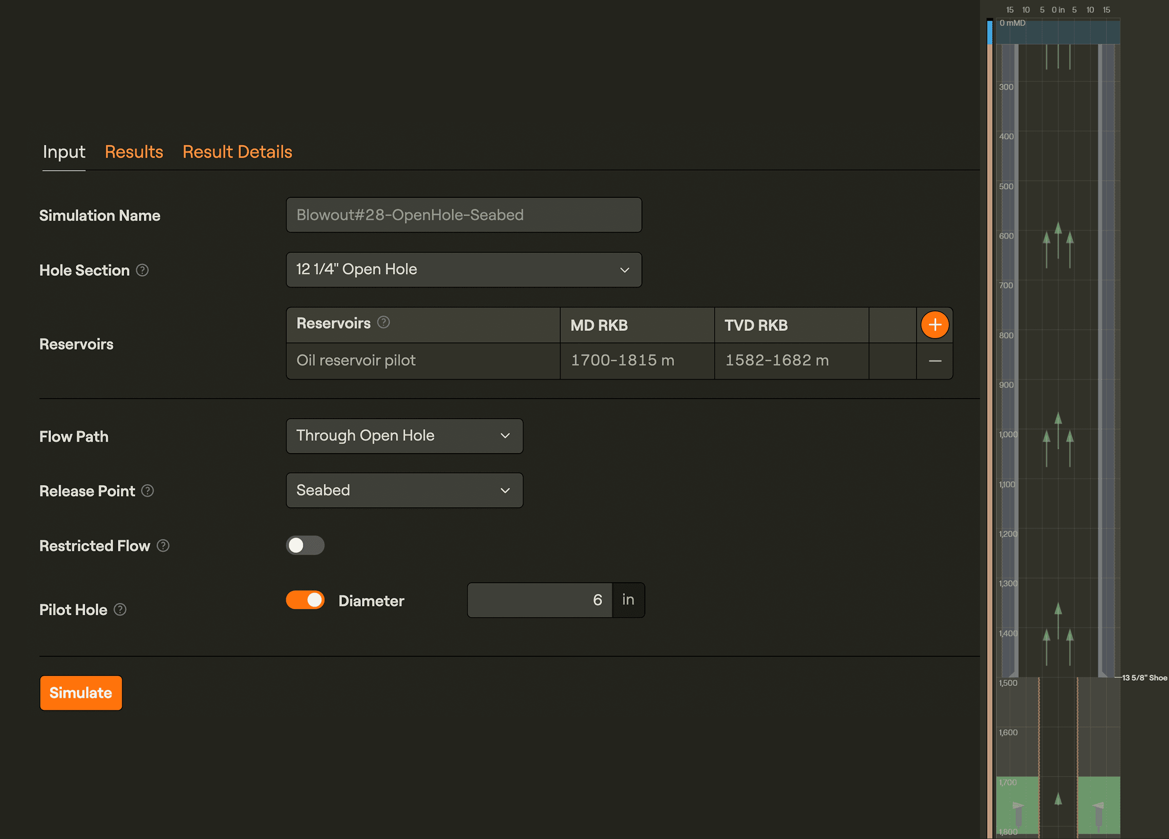The height and width of the screenshot is (839, 1169).
Task: Open the Hole Section dropdown
Action: click(464, 270)
